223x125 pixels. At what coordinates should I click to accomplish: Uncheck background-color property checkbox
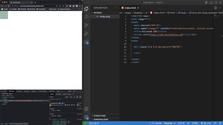coord(50,105)
